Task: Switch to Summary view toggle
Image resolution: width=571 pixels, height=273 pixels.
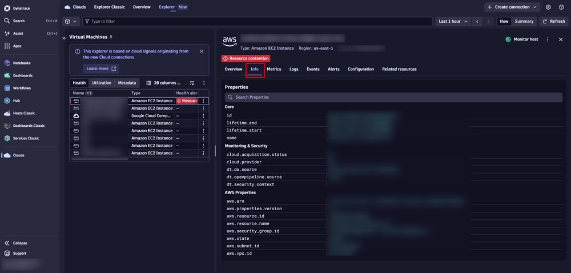Action: click(x=524, y=22)
